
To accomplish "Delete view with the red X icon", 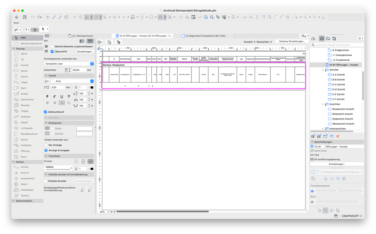I will pos(338,136).
